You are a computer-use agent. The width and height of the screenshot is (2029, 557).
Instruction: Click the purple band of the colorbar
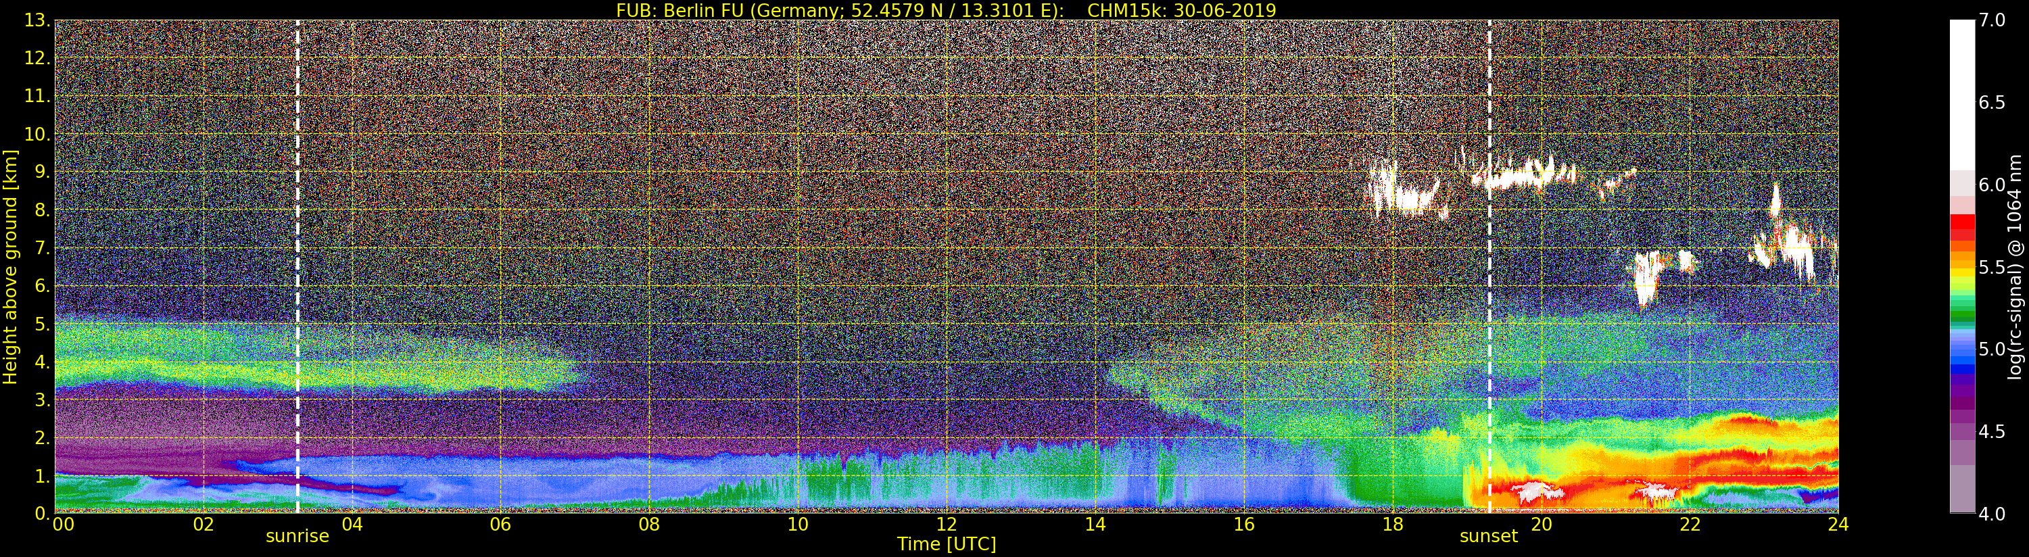1962,402
